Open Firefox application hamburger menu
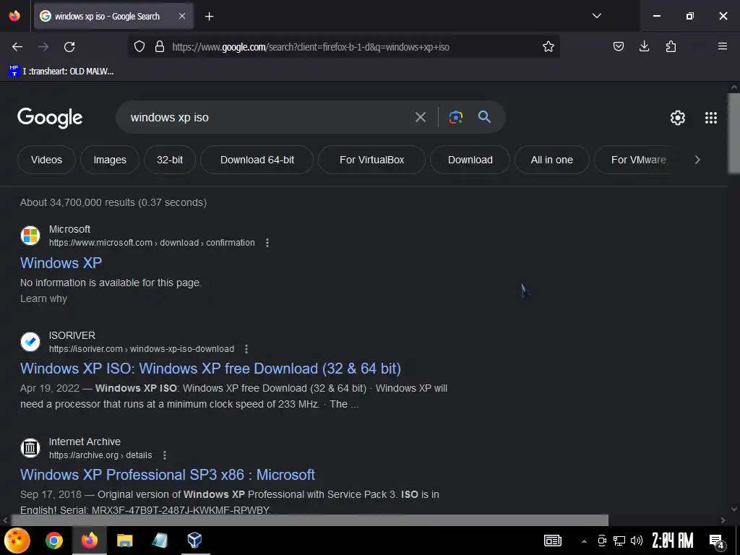740x555 pixels. click(x=722, y=46)
